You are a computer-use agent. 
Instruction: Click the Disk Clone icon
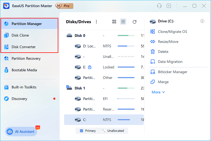tap(6, 35)
